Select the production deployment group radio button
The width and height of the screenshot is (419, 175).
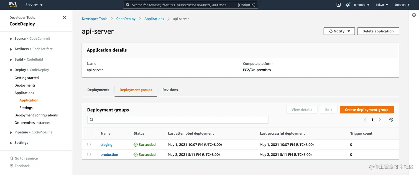pos(89,154)
